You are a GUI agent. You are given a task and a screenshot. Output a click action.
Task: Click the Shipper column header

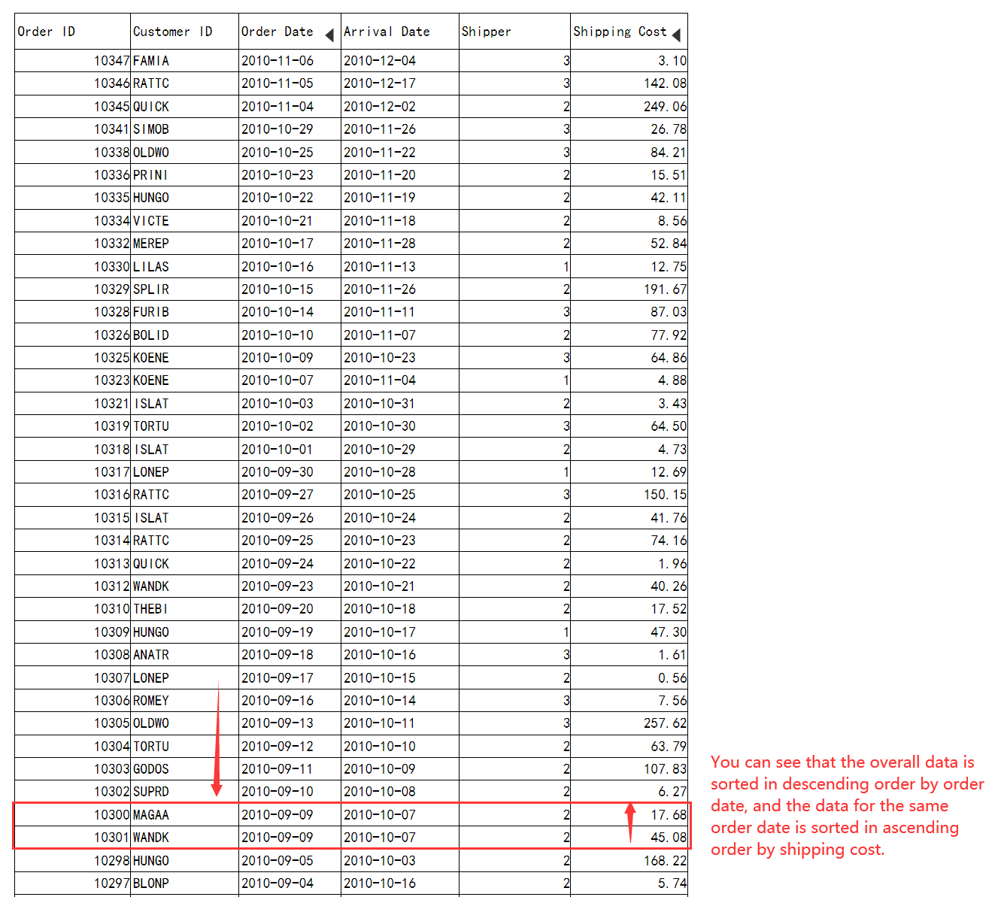point(514,32)
